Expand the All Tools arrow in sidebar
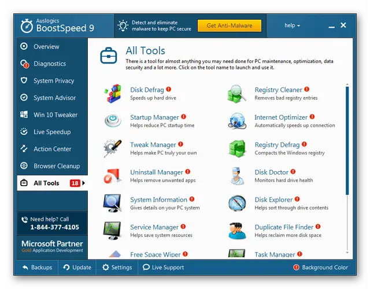 [x=83, y=183]
